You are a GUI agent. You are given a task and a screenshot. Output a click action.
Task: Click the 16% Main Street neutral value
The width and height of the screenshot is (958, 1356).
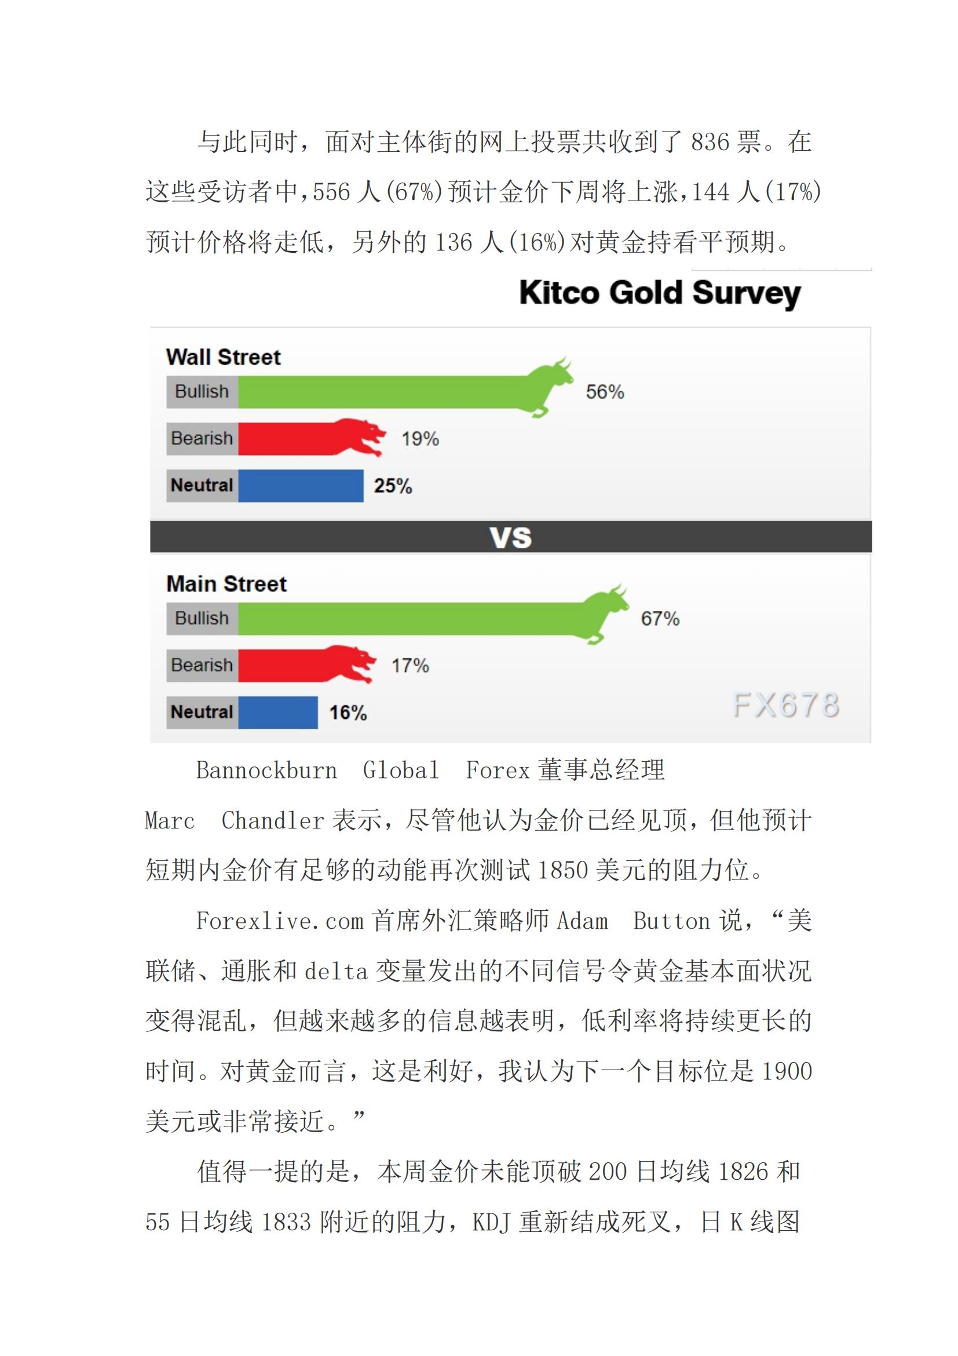(x=348, y=712)
